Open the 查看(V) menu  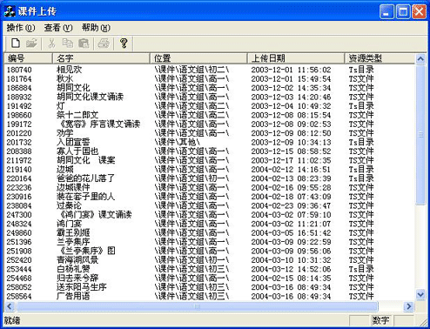tap(58, 28)
